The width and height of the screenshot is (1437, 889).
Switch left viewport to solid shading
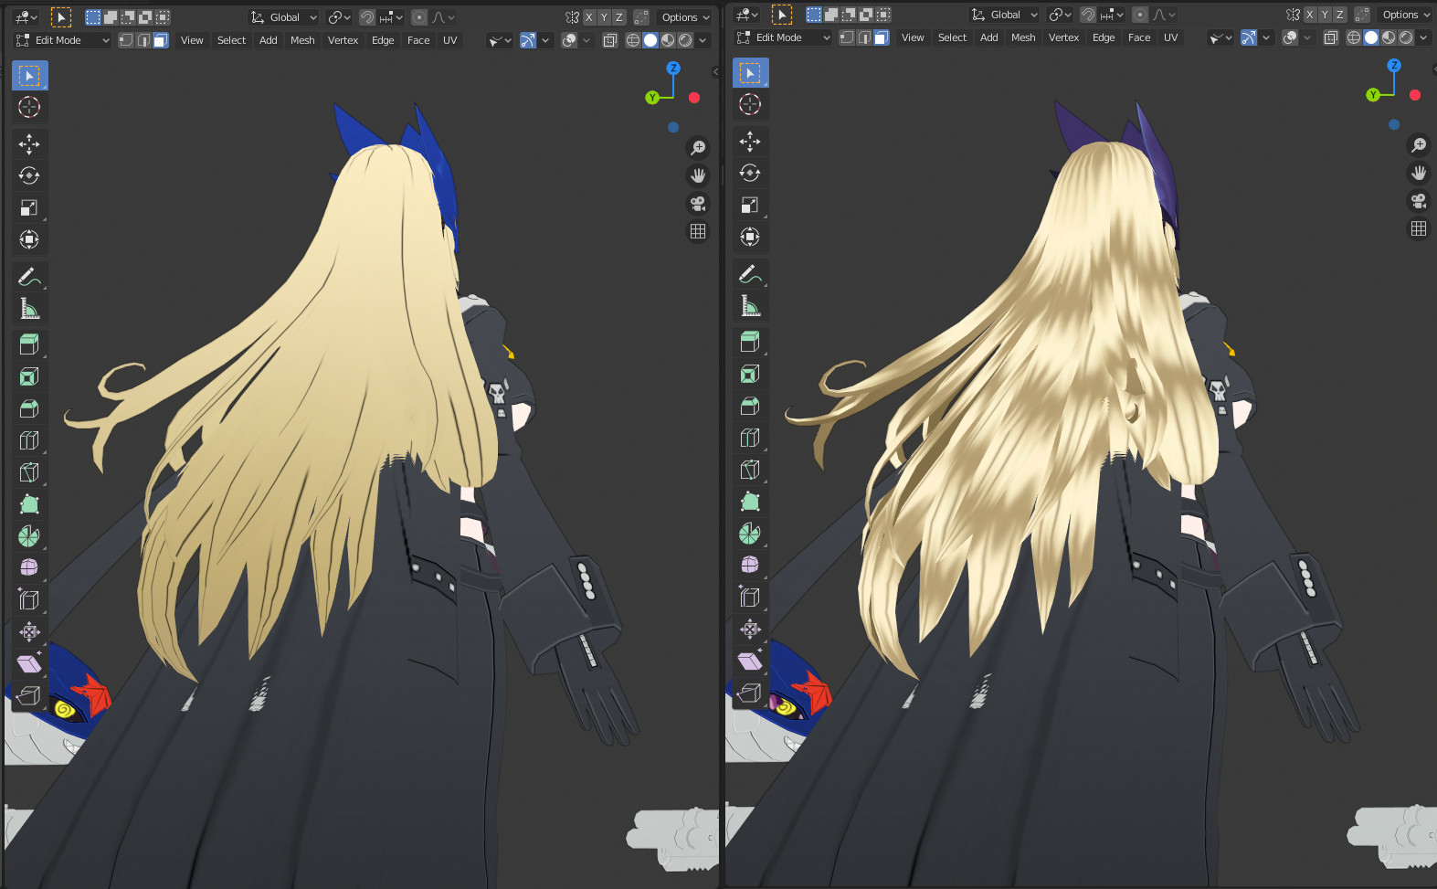tap(650, 40)
